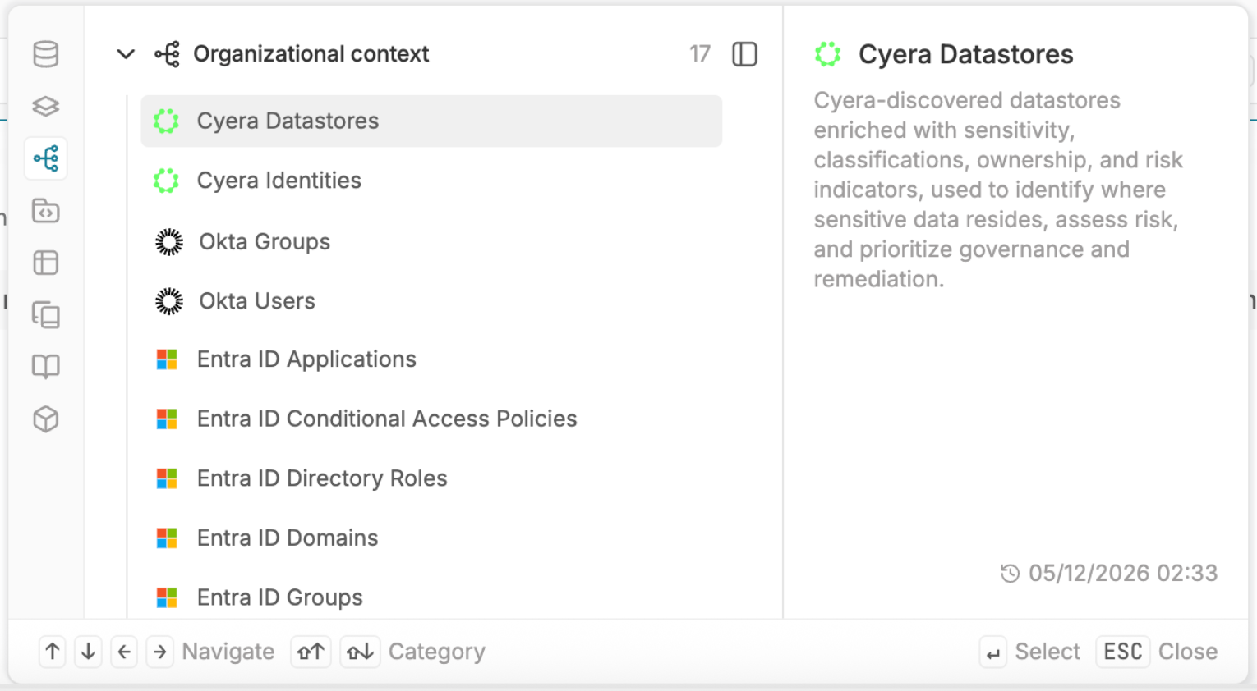Open the code folder sidebar icon
The height and width of the screenshot is (691, 1257).
pyautogui.click(x=46, y=211)
